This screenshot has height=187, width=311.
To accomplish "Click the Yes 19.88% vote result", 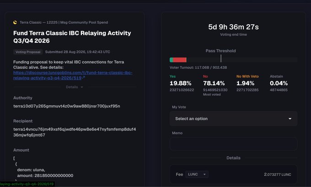I will [x=181, y=83].
